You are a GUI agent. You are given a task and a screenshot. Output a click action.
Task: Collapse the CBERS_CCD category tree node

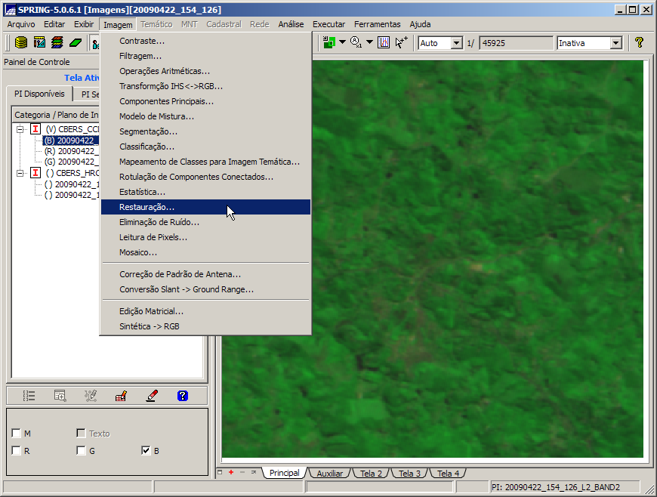tap(20, 129)
